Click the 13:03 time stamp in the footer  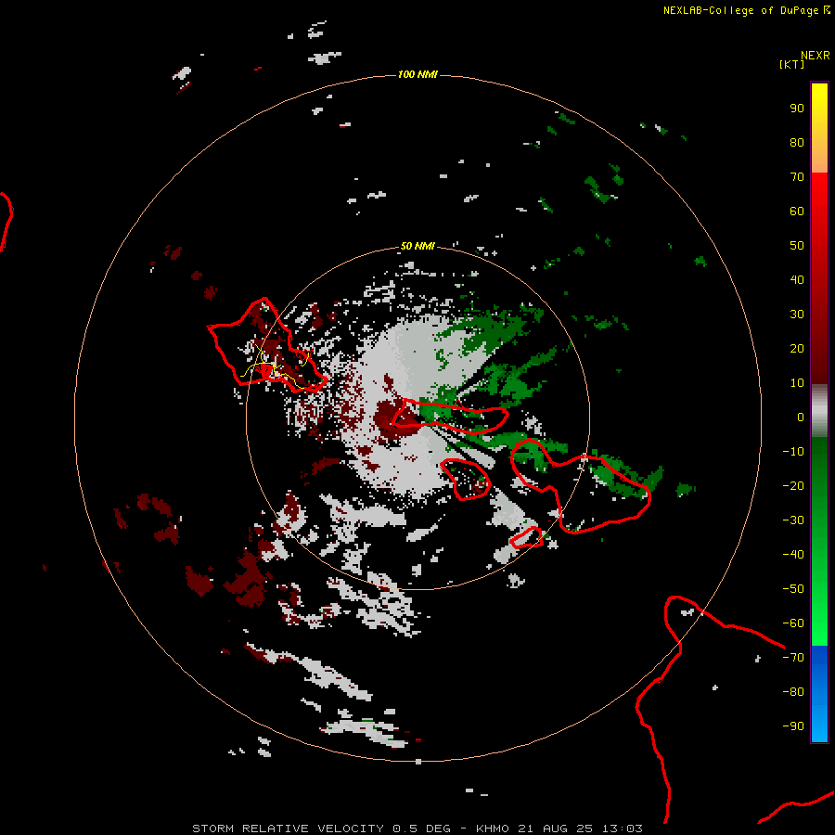[x=623, y=829]
